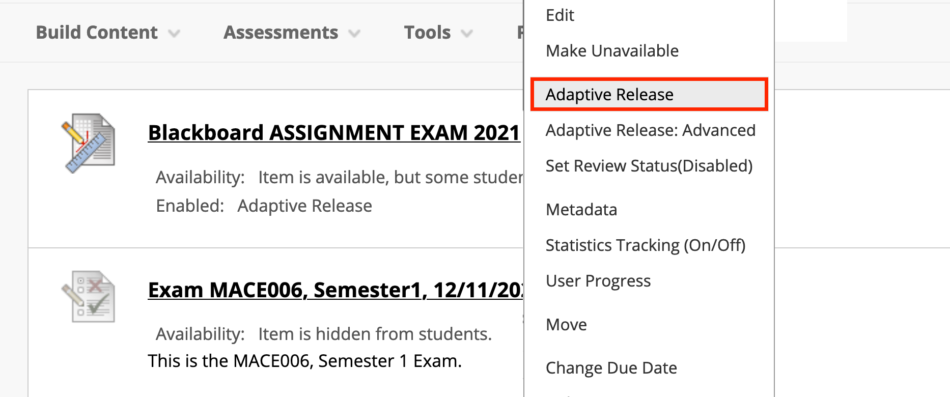950x397 pixels.
Task: Click the Tools chevron arrow
Action: click(x=467, y=34)
